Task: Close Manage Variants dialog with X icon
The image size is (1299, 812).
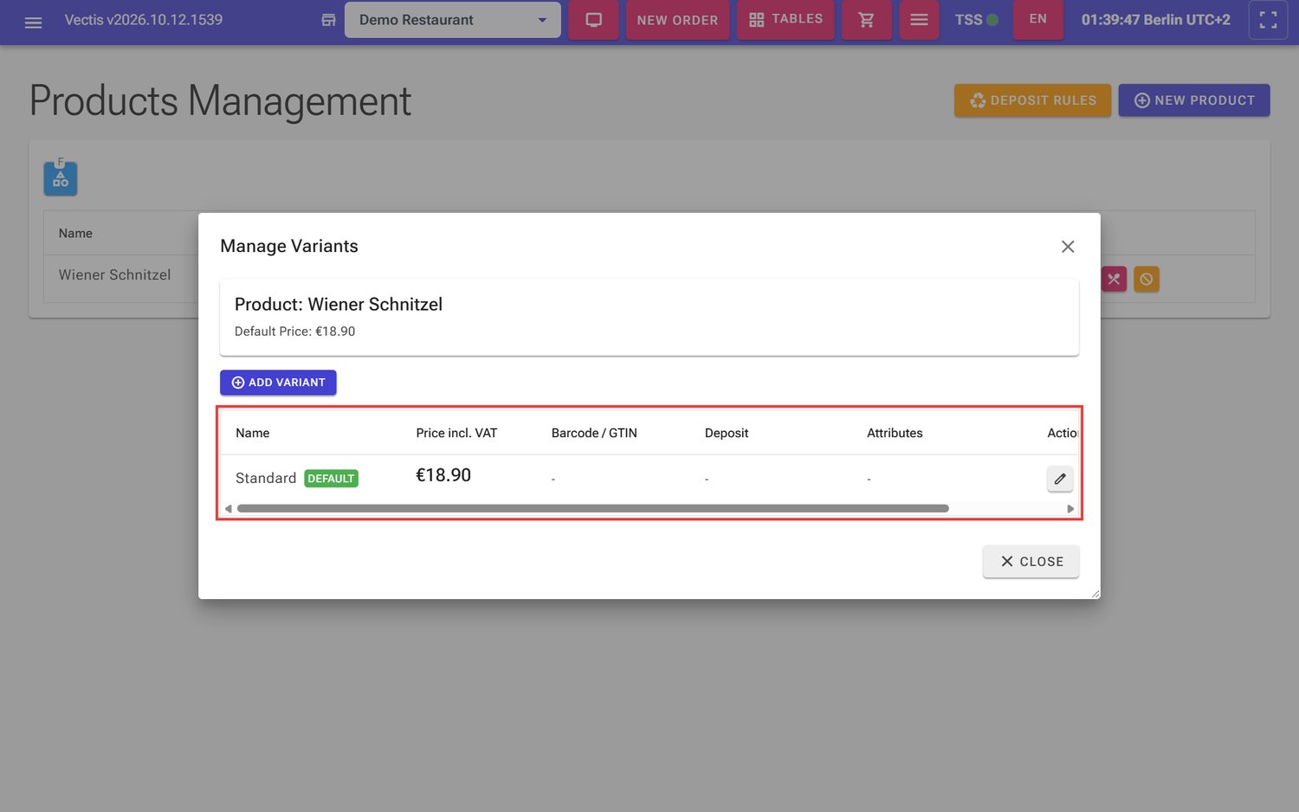Action: [1068, 247]
